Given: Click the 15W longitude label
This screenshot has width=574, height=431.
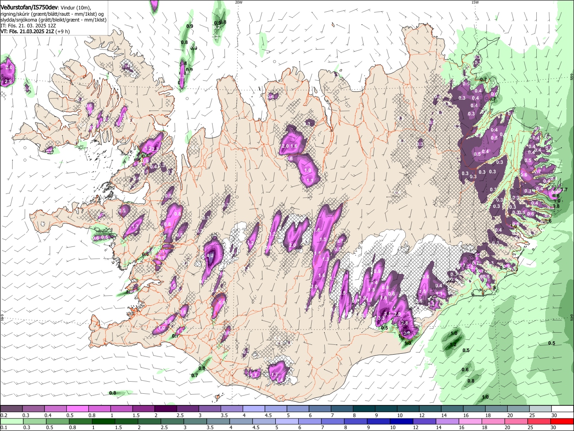Looking at the screenshot, I should coord(475,2).
